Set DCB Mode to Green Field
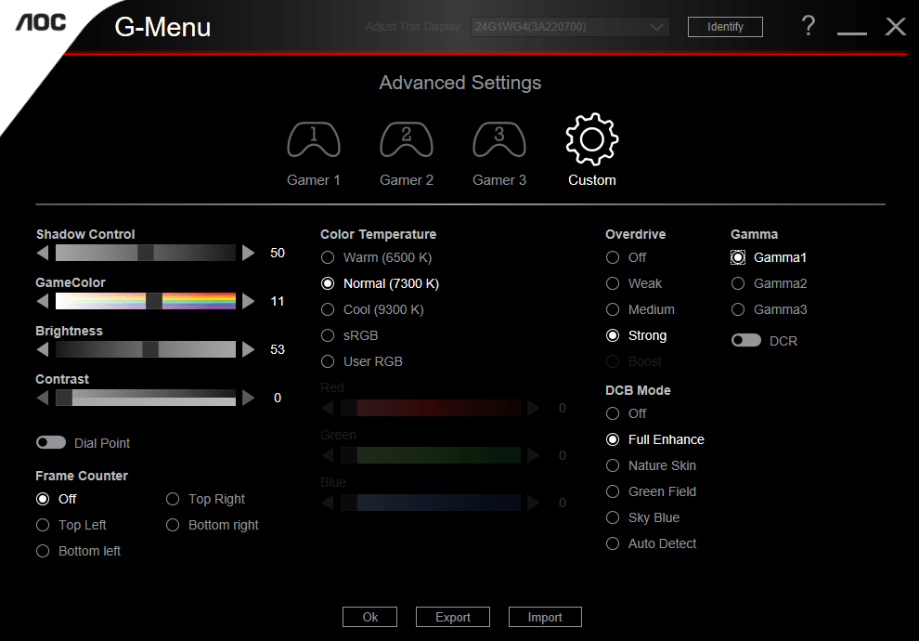This screenshot has height=641, width=919. [651, 491]
